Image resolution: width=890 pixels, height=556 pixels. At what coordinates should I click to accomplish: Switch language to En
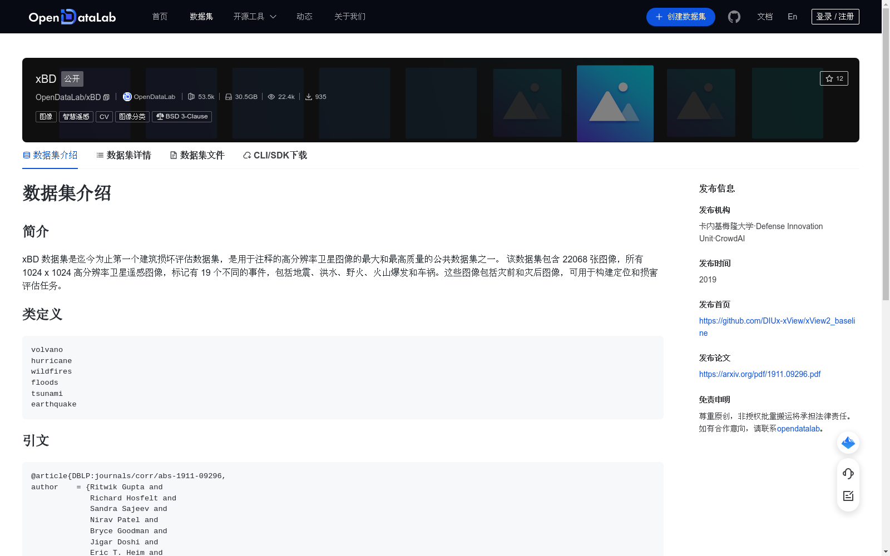pos(793,17)
